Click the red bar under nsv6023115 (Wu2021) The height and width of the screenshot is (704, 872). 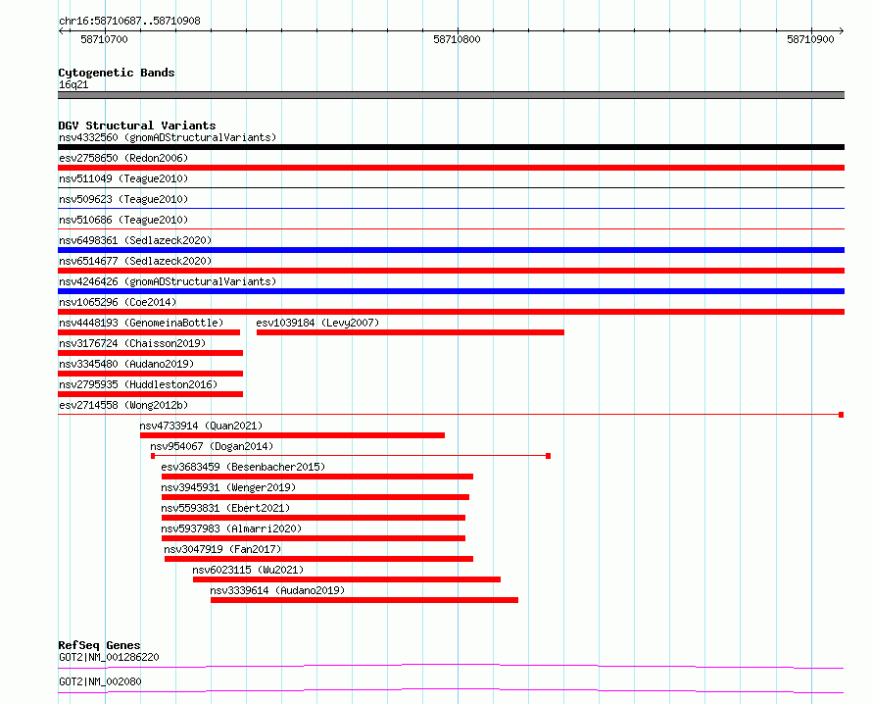point(347,579)
